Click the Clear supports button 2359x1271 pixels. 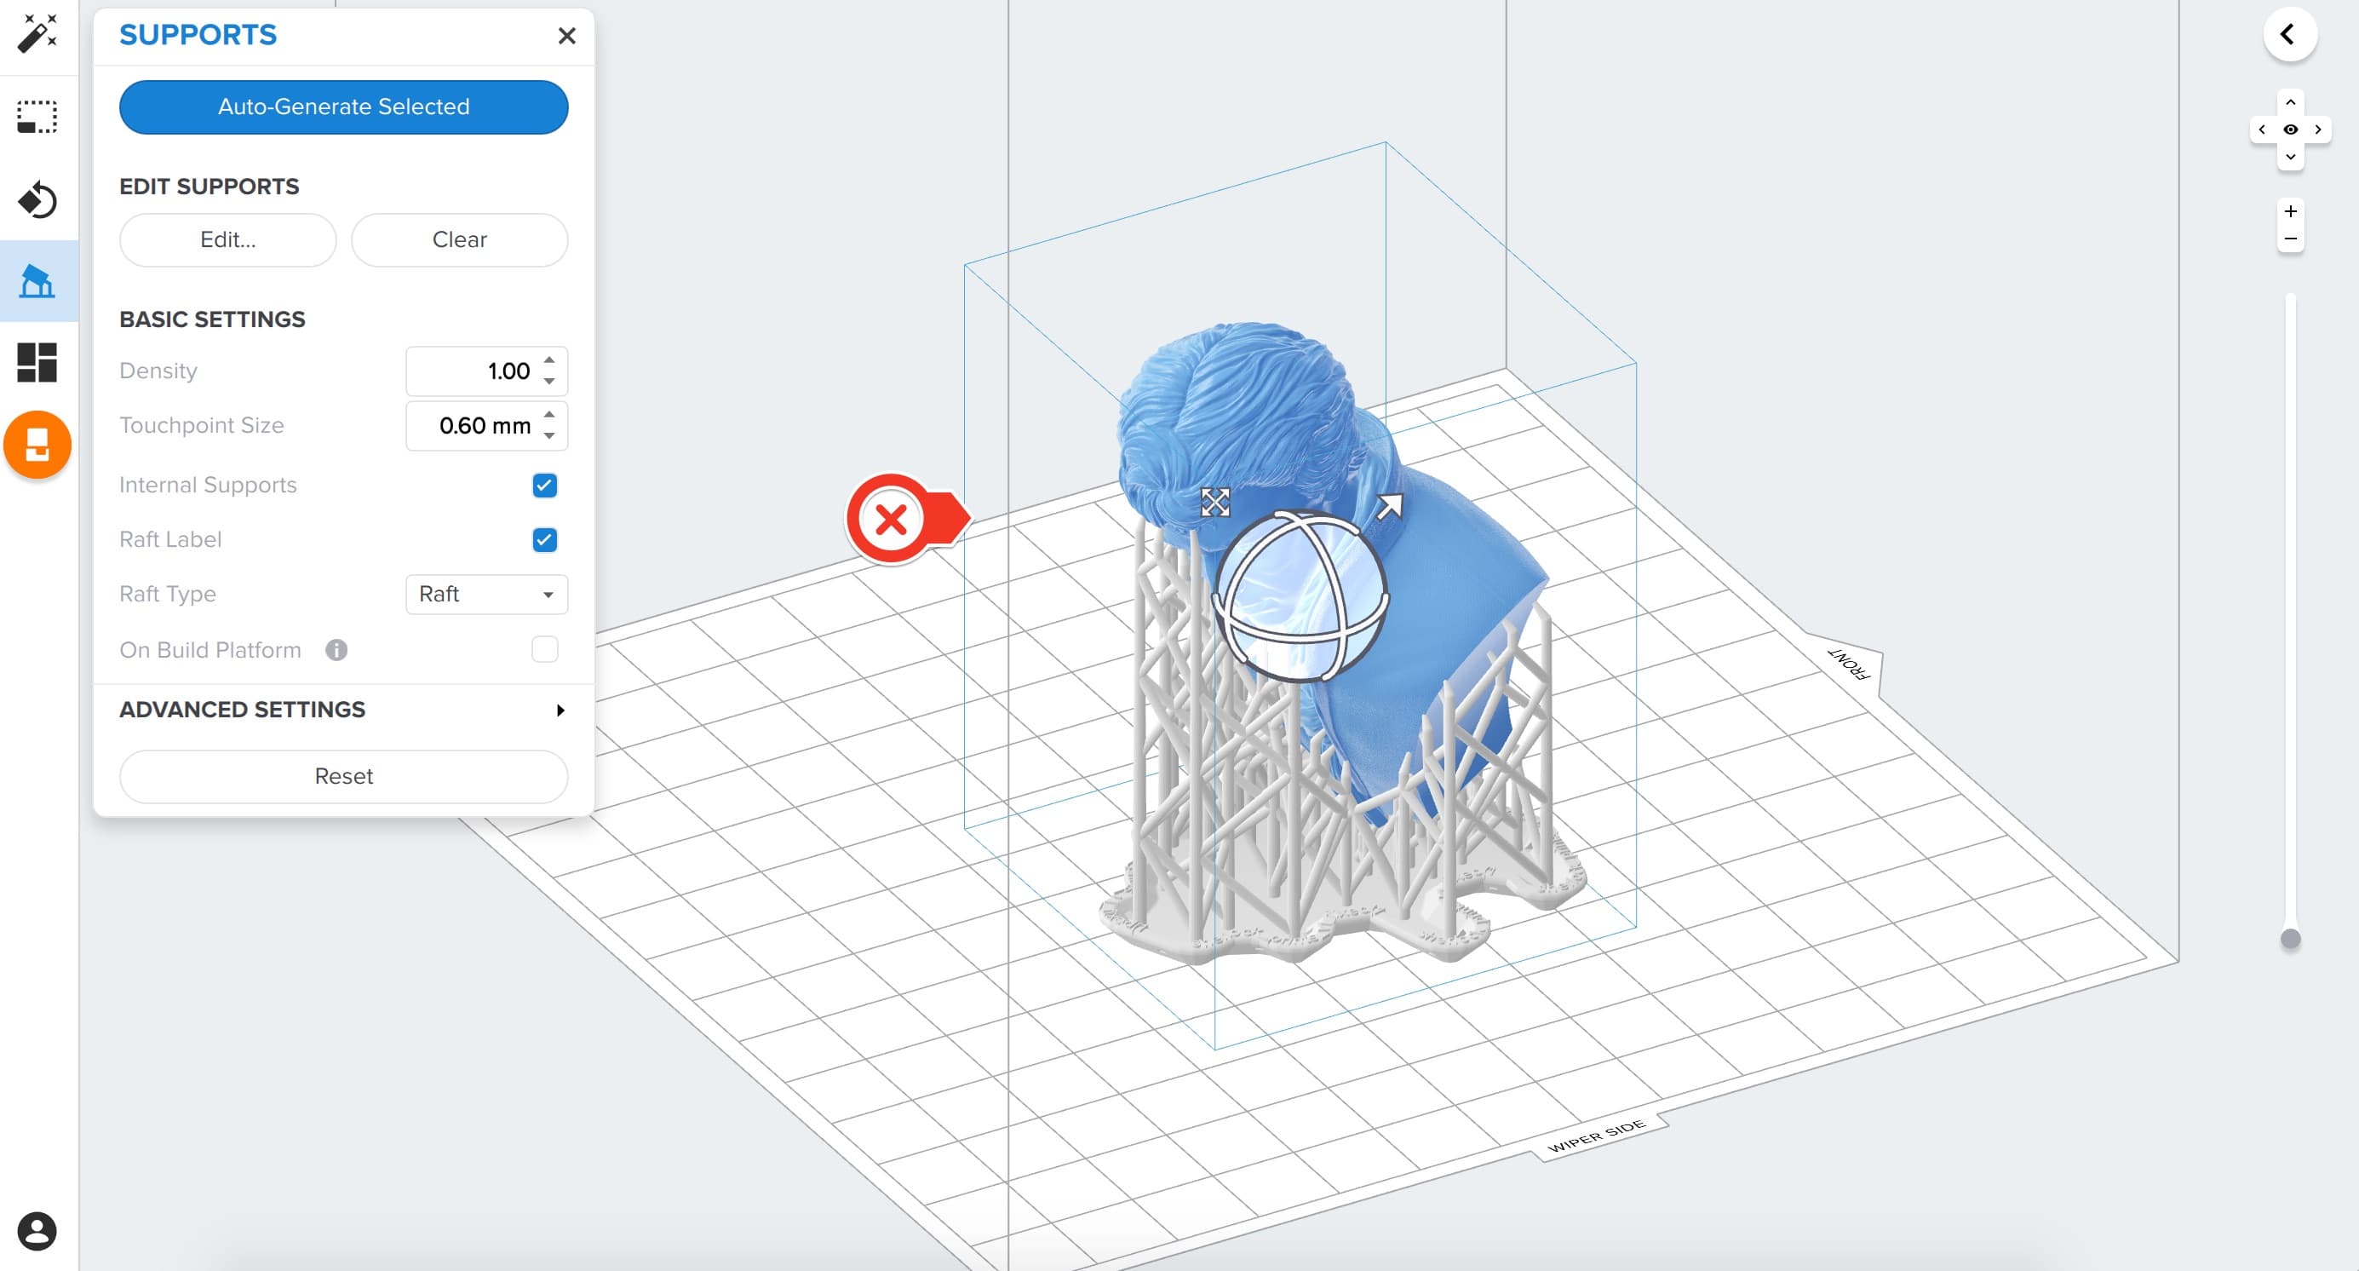click(459, 240)
